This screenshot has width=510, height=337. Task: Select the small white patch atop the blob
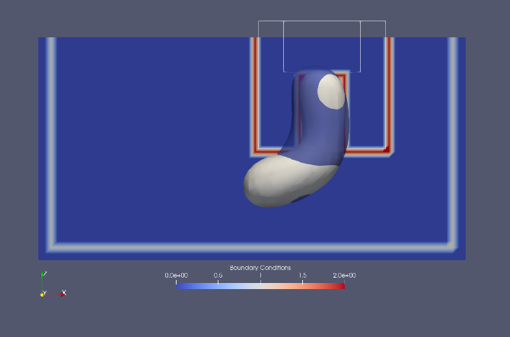pos(331,91)
